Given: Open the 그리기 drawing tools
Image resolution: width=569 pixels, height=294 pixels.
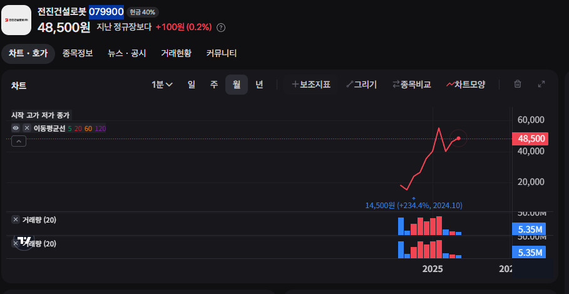Looking at the screenshot, I should 361,85.
